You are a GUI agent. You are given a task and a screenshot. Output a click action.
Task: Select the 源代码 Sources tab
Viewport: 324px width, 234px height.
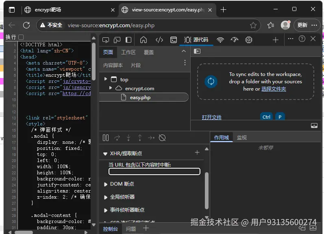click(x=196, y=40)
